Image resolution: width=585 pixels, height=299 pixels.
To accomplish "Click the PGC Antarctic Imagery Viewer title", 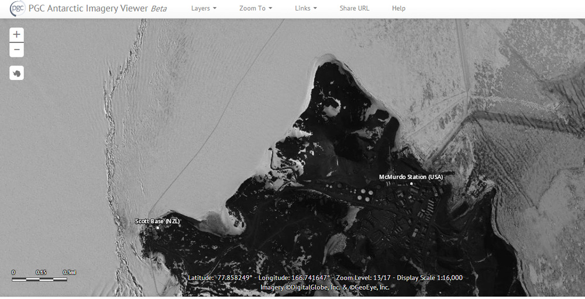I will click(88, 9).
